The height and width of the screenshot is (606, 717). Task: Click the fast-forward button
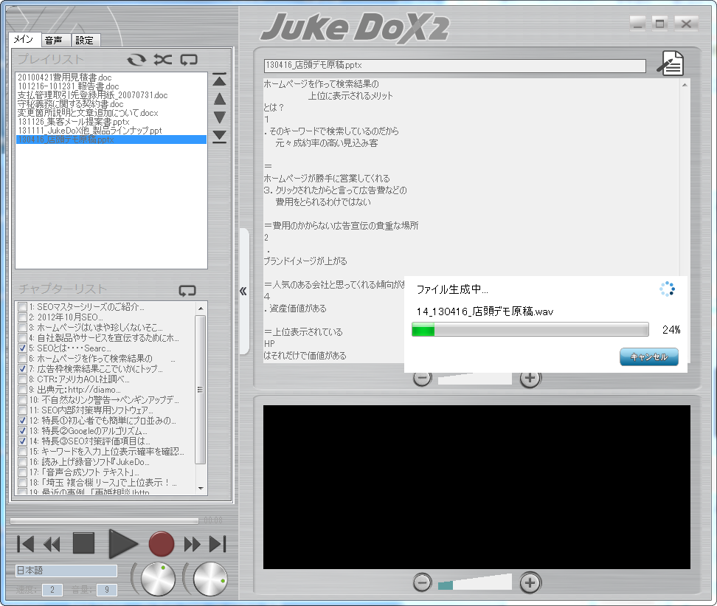[x=192, y=544]
